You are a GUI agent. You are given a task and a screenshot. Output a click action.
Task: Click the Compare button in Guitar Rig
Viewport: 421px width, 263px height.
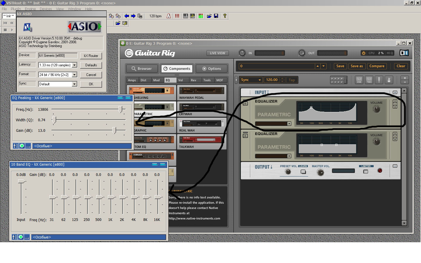(x=377, y=66)
